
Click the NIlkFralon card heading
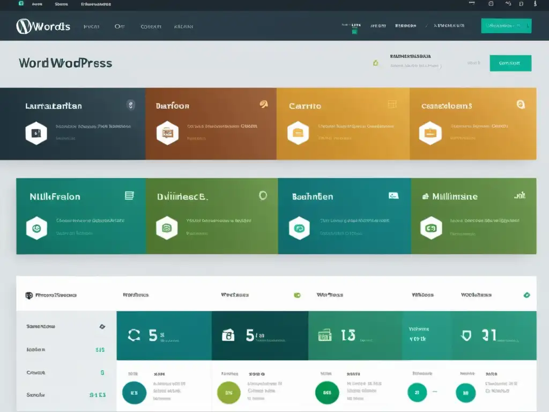[x=55, y=196]
